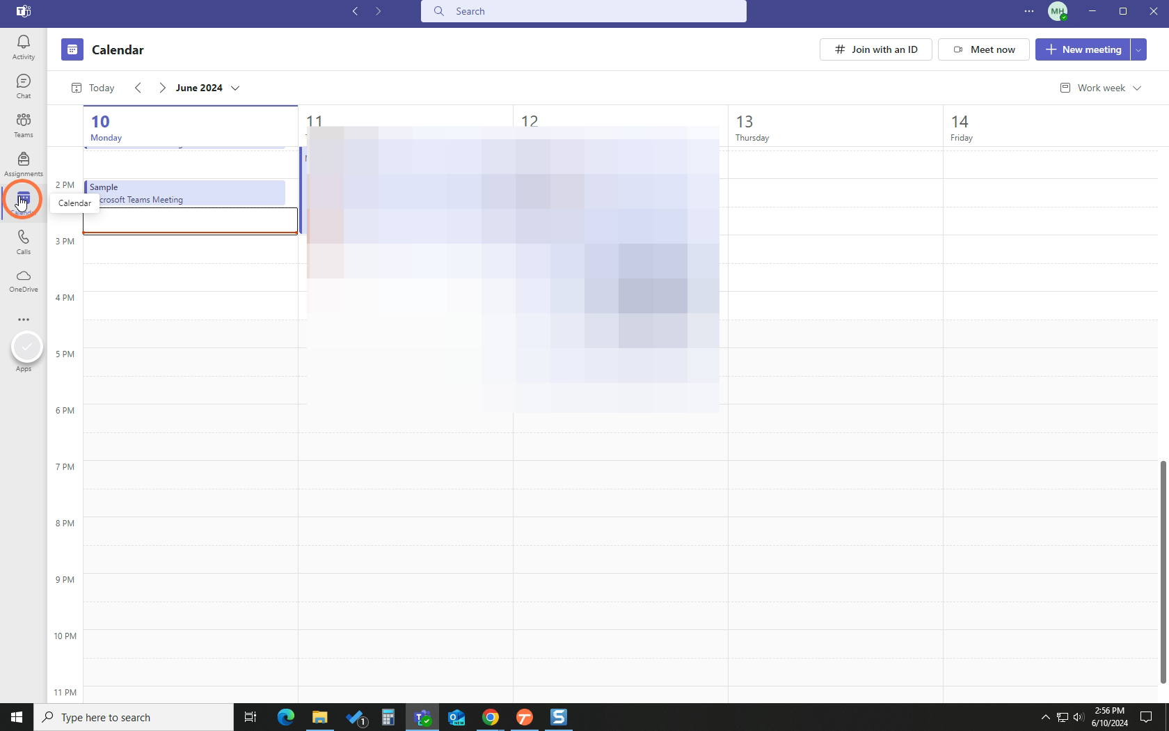Change the Work week view dropdown
Viewport: 1169px width, 731px height.
click(1101, 88)
